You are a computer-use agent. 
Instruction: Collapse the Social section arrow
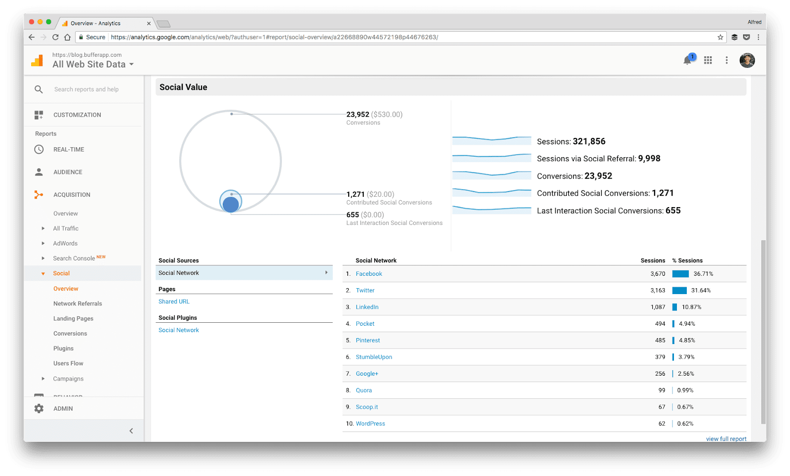[43, 273]
